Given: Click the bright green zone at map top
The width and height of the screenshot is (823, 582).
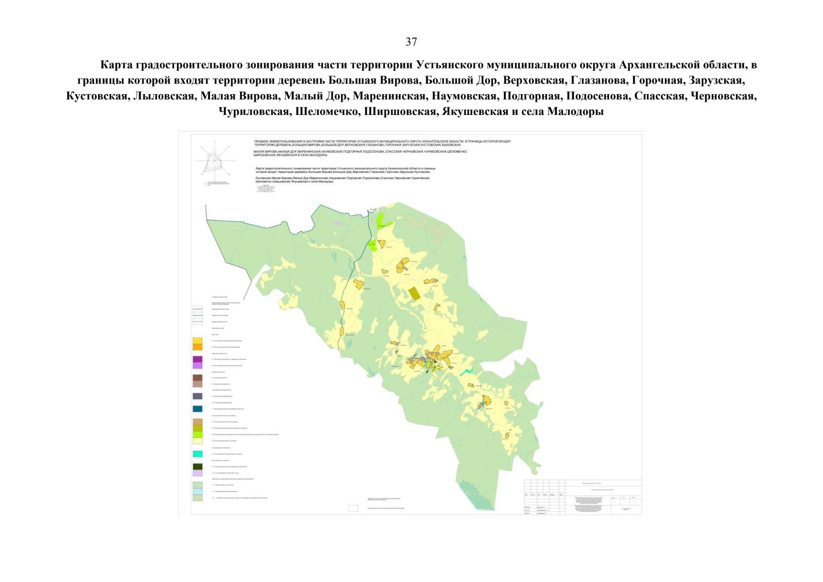Looking at the screenshot, I should coord(381,220).
